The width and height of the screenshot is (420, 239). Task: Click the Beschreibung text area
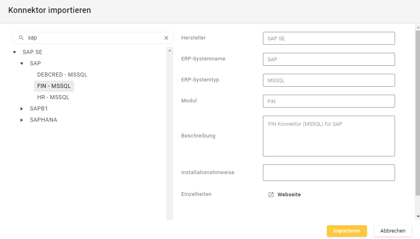tap(329, 136)
